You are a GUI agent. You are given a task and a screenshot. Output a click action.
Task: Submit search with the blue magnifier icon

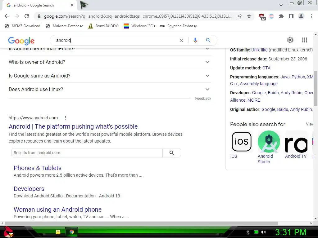[x=208, y=40]
